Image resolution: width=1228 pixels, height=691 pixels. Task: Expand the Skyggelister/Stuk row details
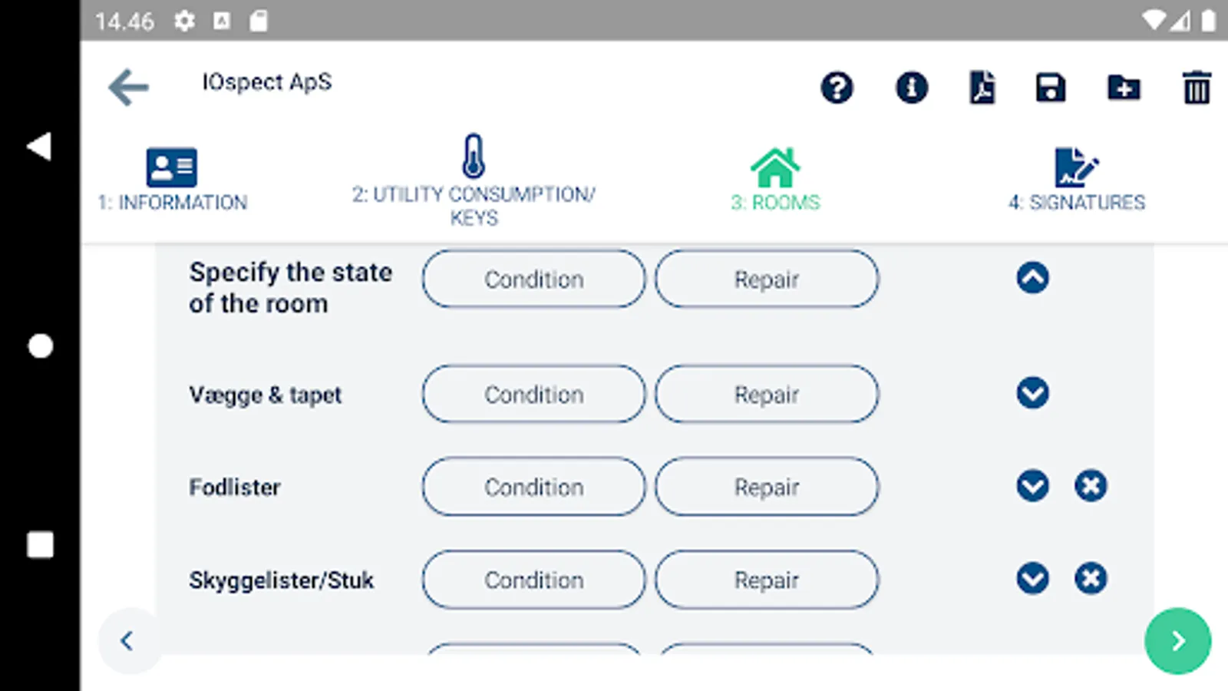click(1032, 578)
